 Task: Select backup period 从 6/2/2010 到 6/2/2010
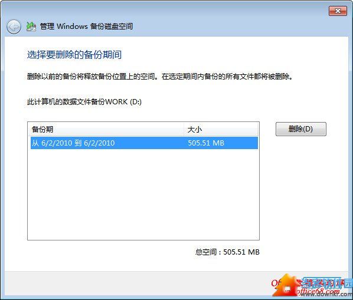click(x=144, y=143)
